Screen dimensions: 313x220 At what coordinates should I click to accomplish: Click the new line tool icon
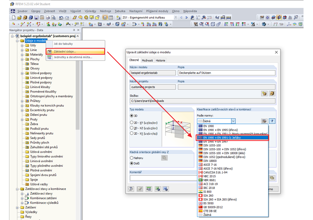pos(23,24)
